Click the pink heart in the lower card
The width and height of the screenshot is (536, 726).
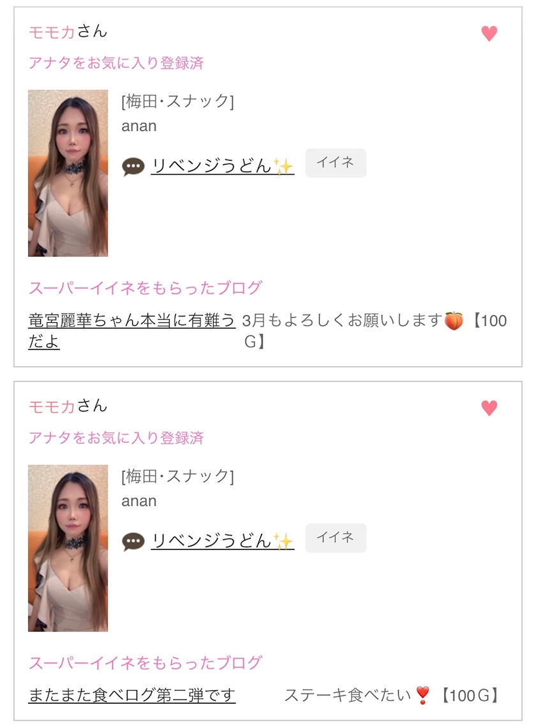pyautogui.click(x=489, y=408)
